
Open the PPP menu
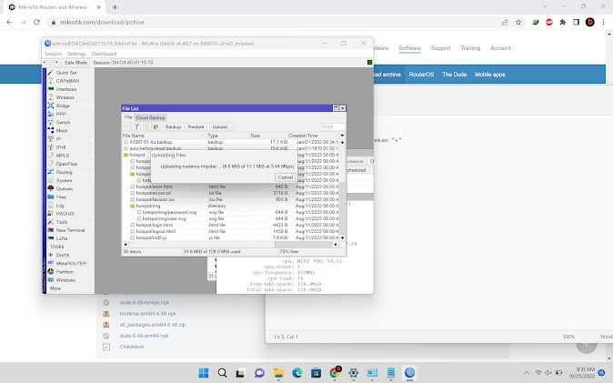(x=61, y=114)
